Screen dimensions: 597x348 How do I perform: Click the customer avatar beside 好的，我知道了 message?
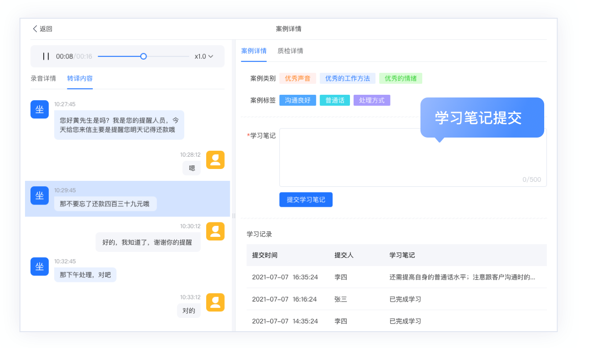(x=215, y=231)
